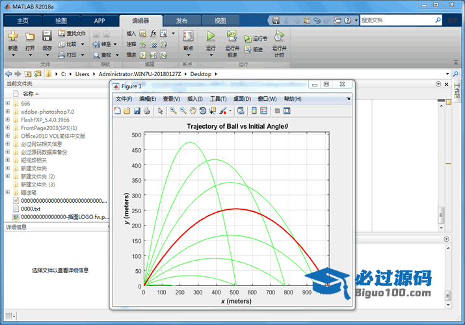Screen dimensions: 465x325
Task: Click 查找文件 (Find Files) in the ribbon
Action: coord(72,34)
